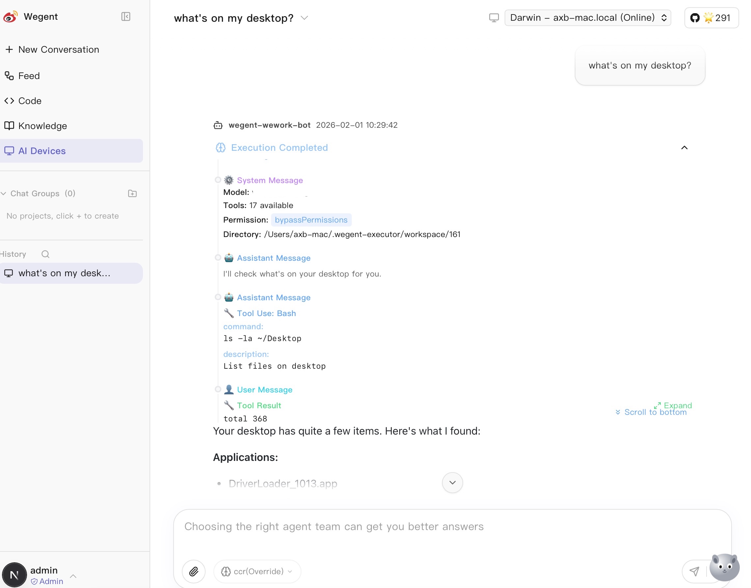The image size is (751, 588).
Task: Open the GitHub stars badge
Action: point(711,18)
